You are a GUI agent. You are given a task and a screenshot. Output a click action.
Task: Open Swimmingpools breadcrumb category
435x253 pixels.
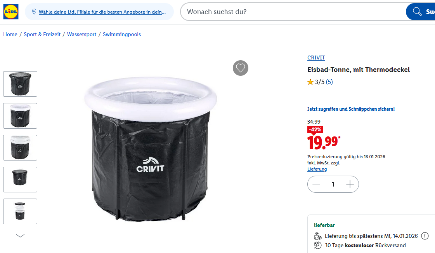pyautogui.click(x=122, y=34)
